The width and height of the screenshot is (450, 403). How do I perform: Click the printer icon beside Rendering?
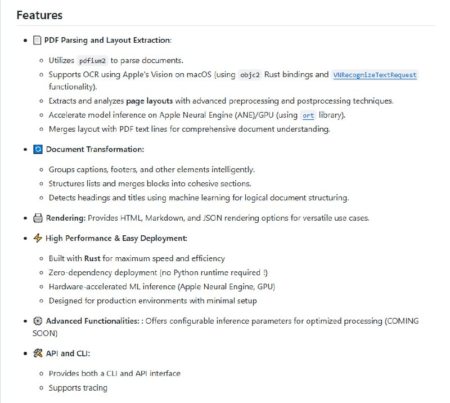(x=38, y=218)
